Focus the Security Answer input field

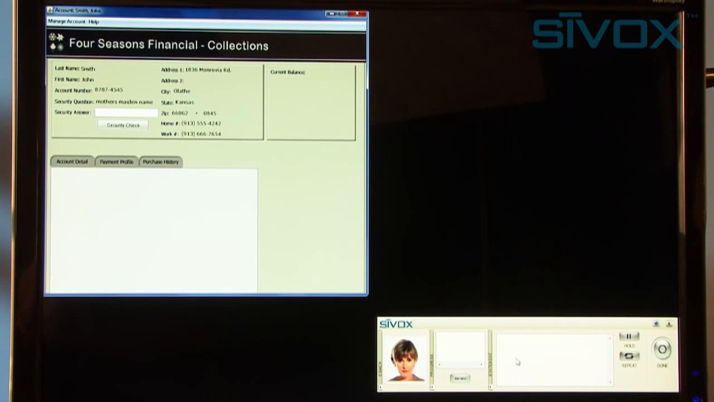tap(127, 113)
